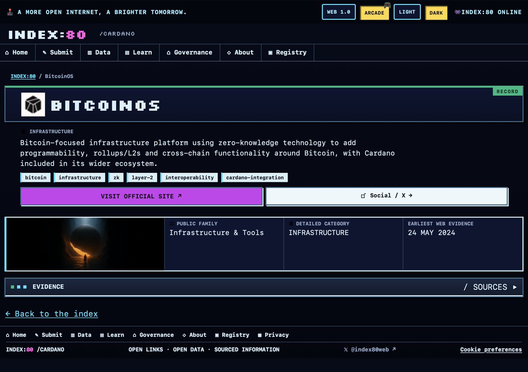Open Governance in top navigation

click(190, 52)
